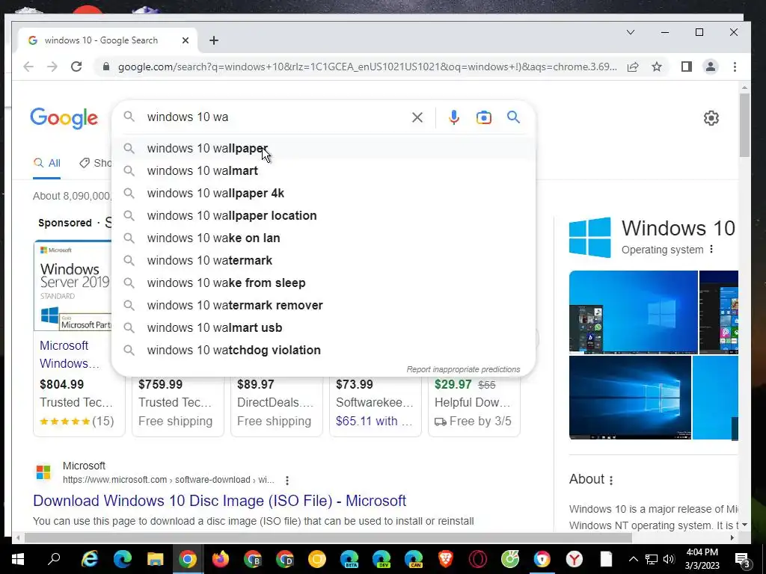
Task: Bookmark this page with star icon
Action: [657, 67]
